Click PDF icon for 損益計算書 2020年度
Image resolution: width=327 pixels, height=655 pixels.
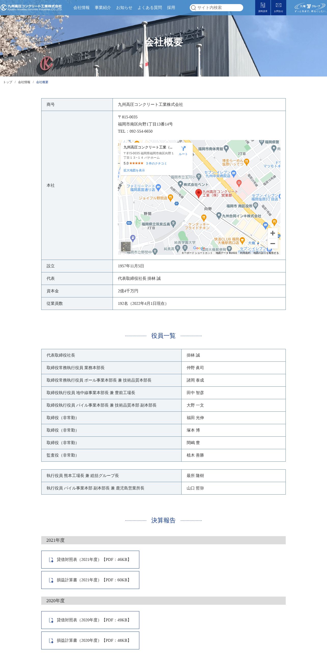pos(51,640)
